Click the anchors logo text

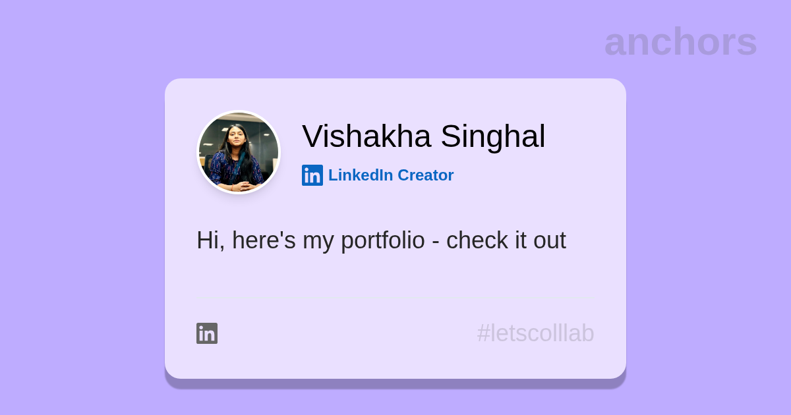[680, 41]
